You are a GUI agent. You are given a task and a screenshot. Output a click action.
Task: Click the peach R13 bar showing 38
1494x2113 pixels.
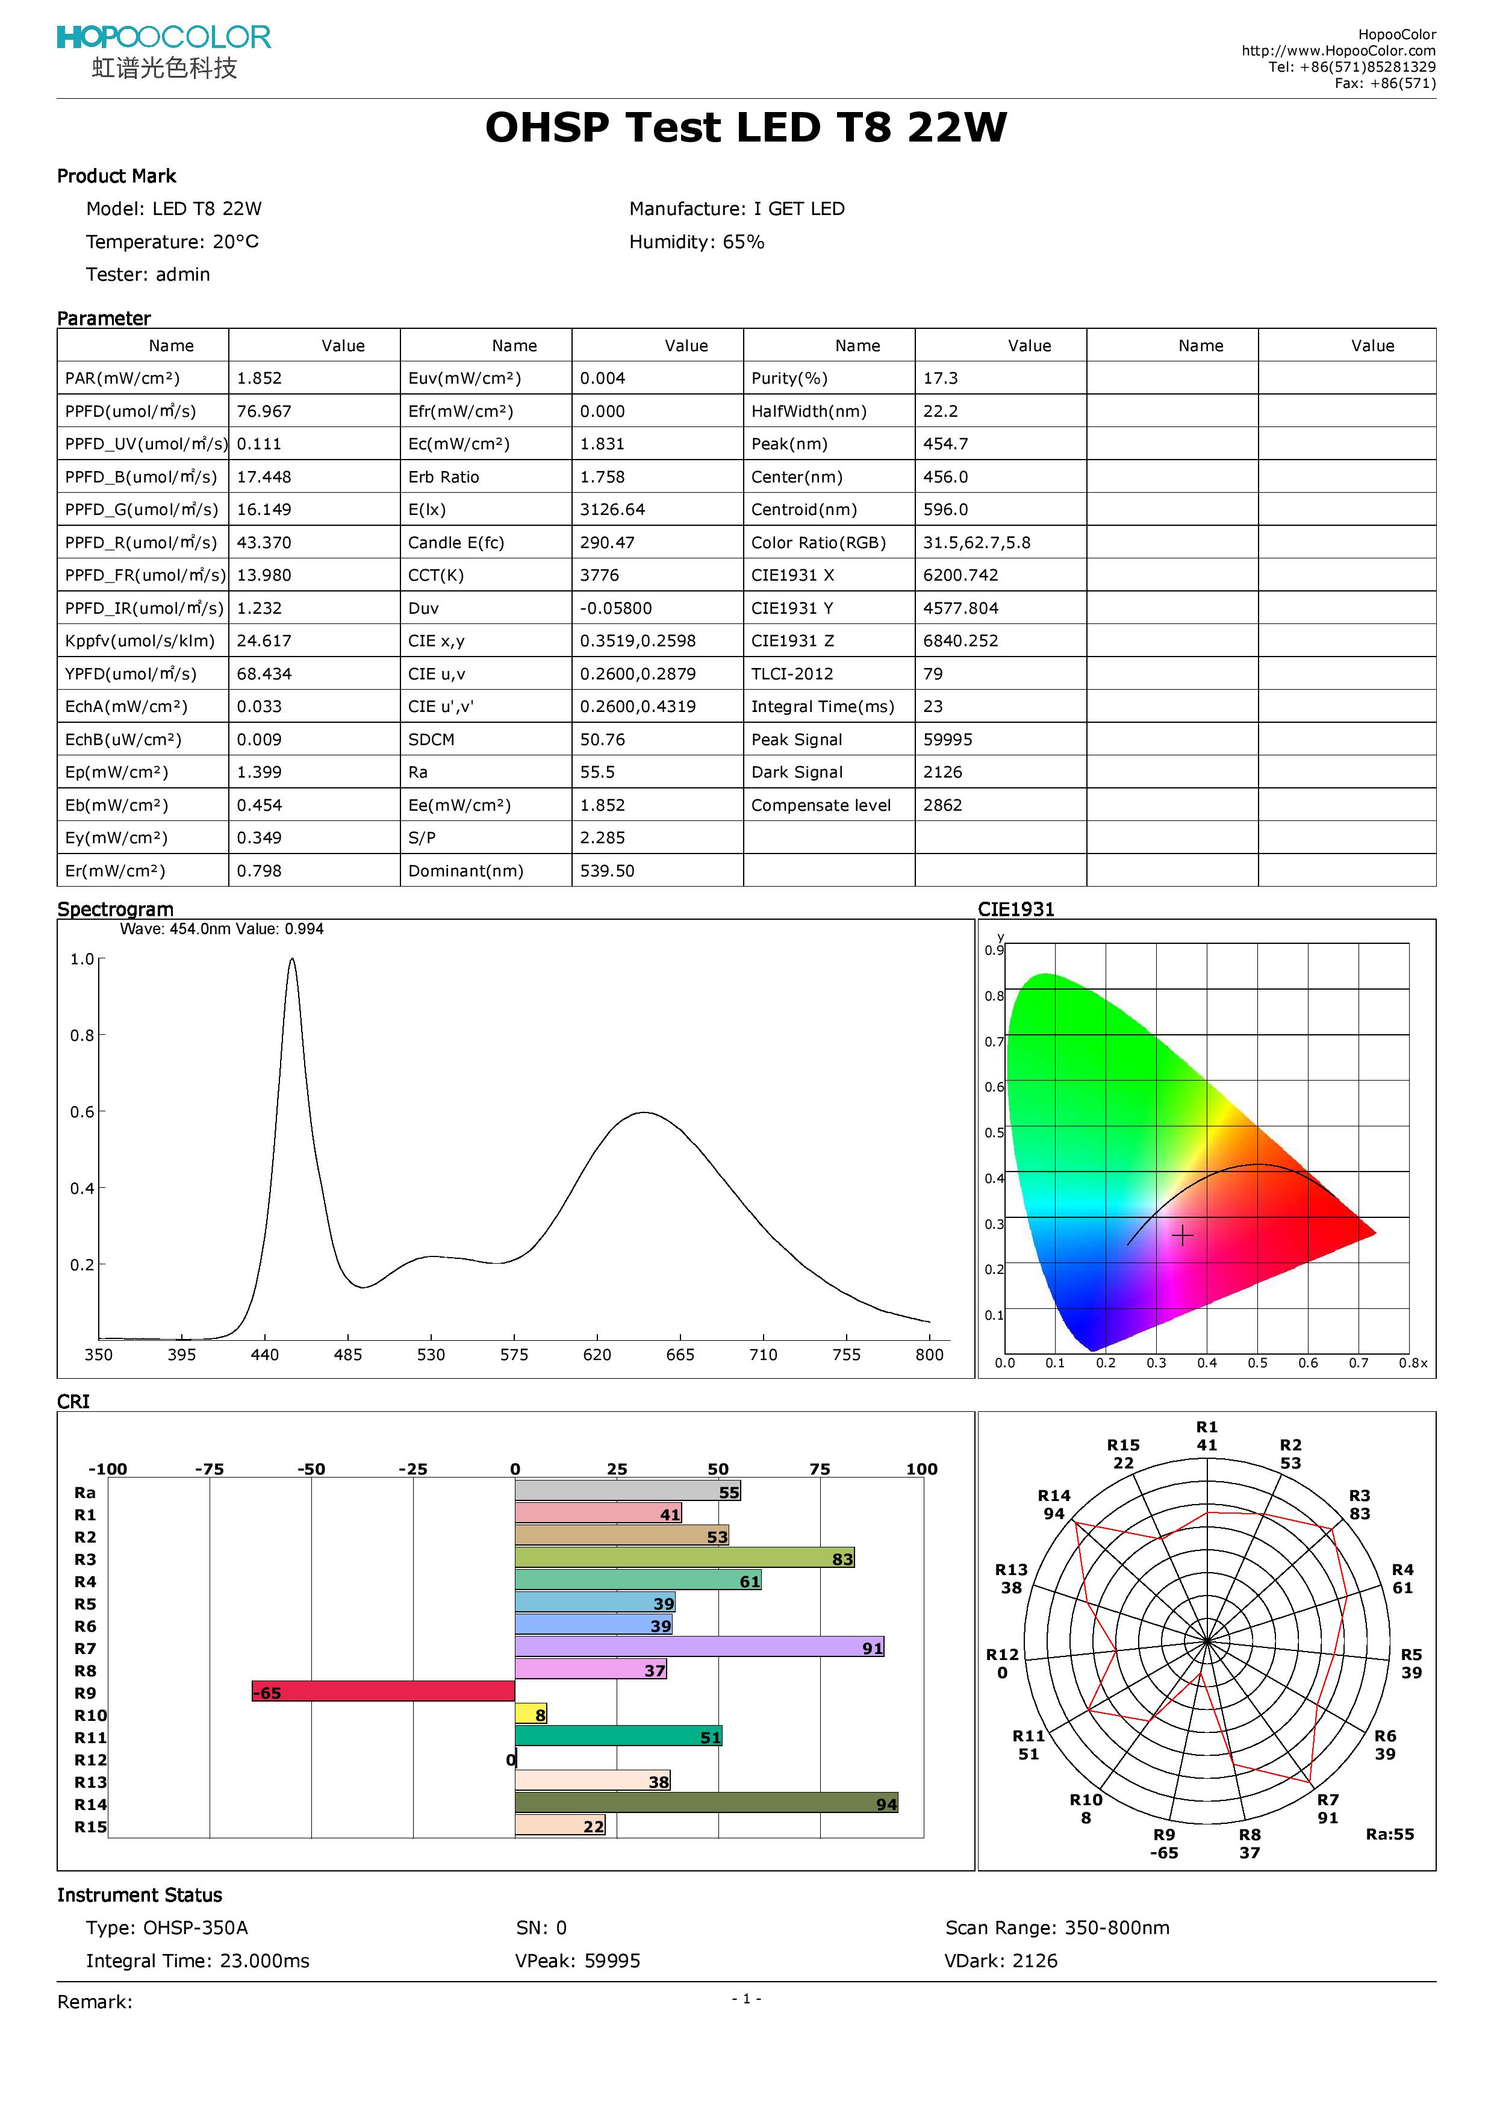[593, 1781]
